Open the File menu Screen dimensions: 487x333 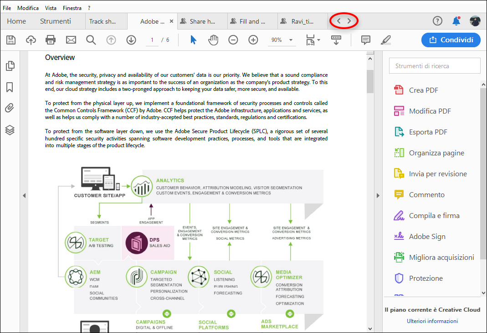(7, 8)
